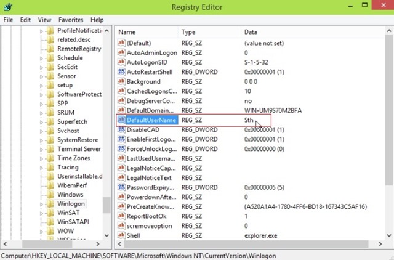Expand the Sensor key
394x260 pixels.
[41, 76]
